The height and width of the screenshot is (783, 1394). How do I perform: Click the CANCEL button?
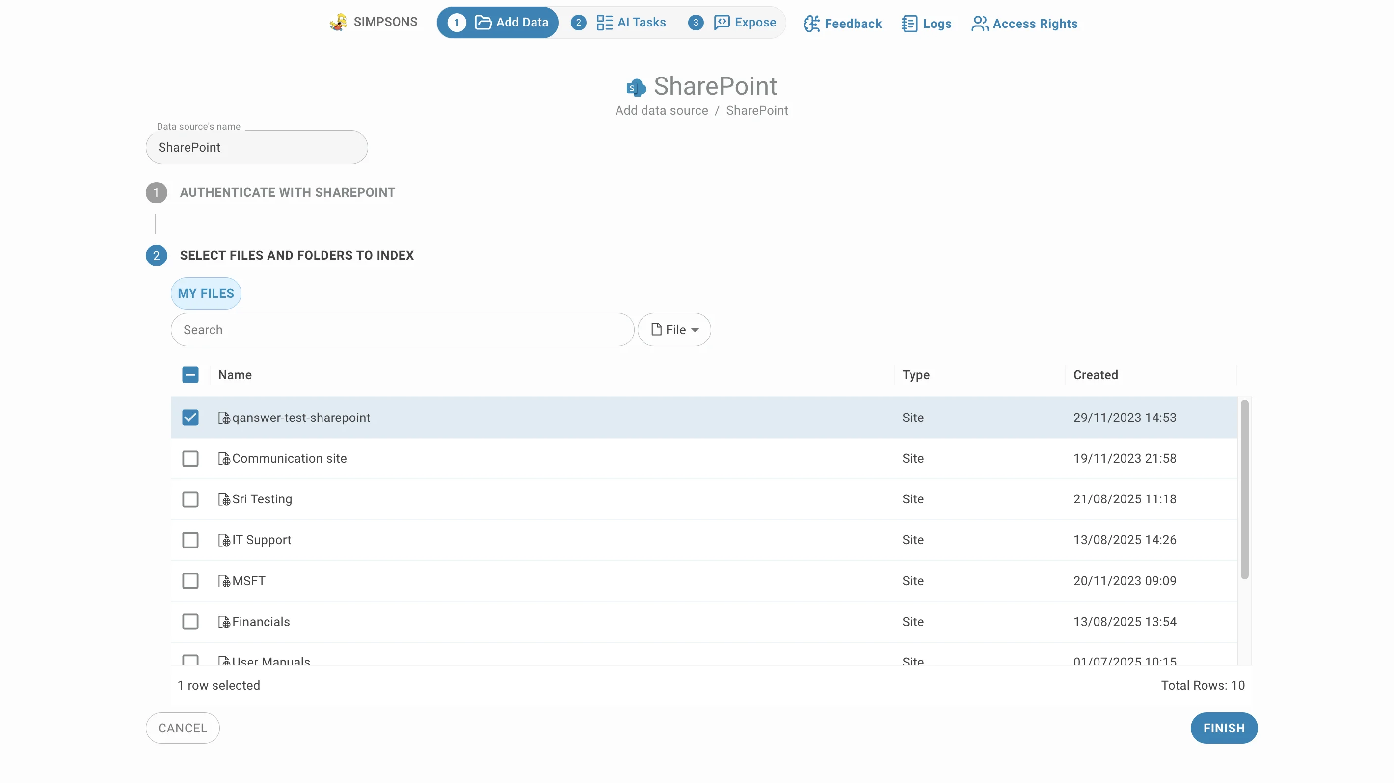point(183,728)
